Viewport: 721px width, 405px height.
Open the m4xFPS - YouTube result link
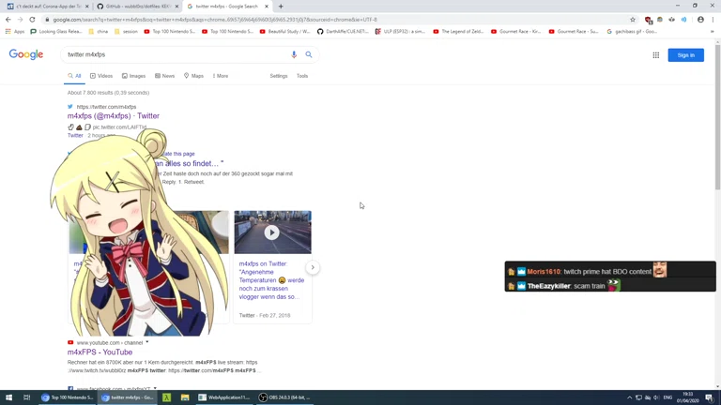pyautogui.click(x=100, y=352)
